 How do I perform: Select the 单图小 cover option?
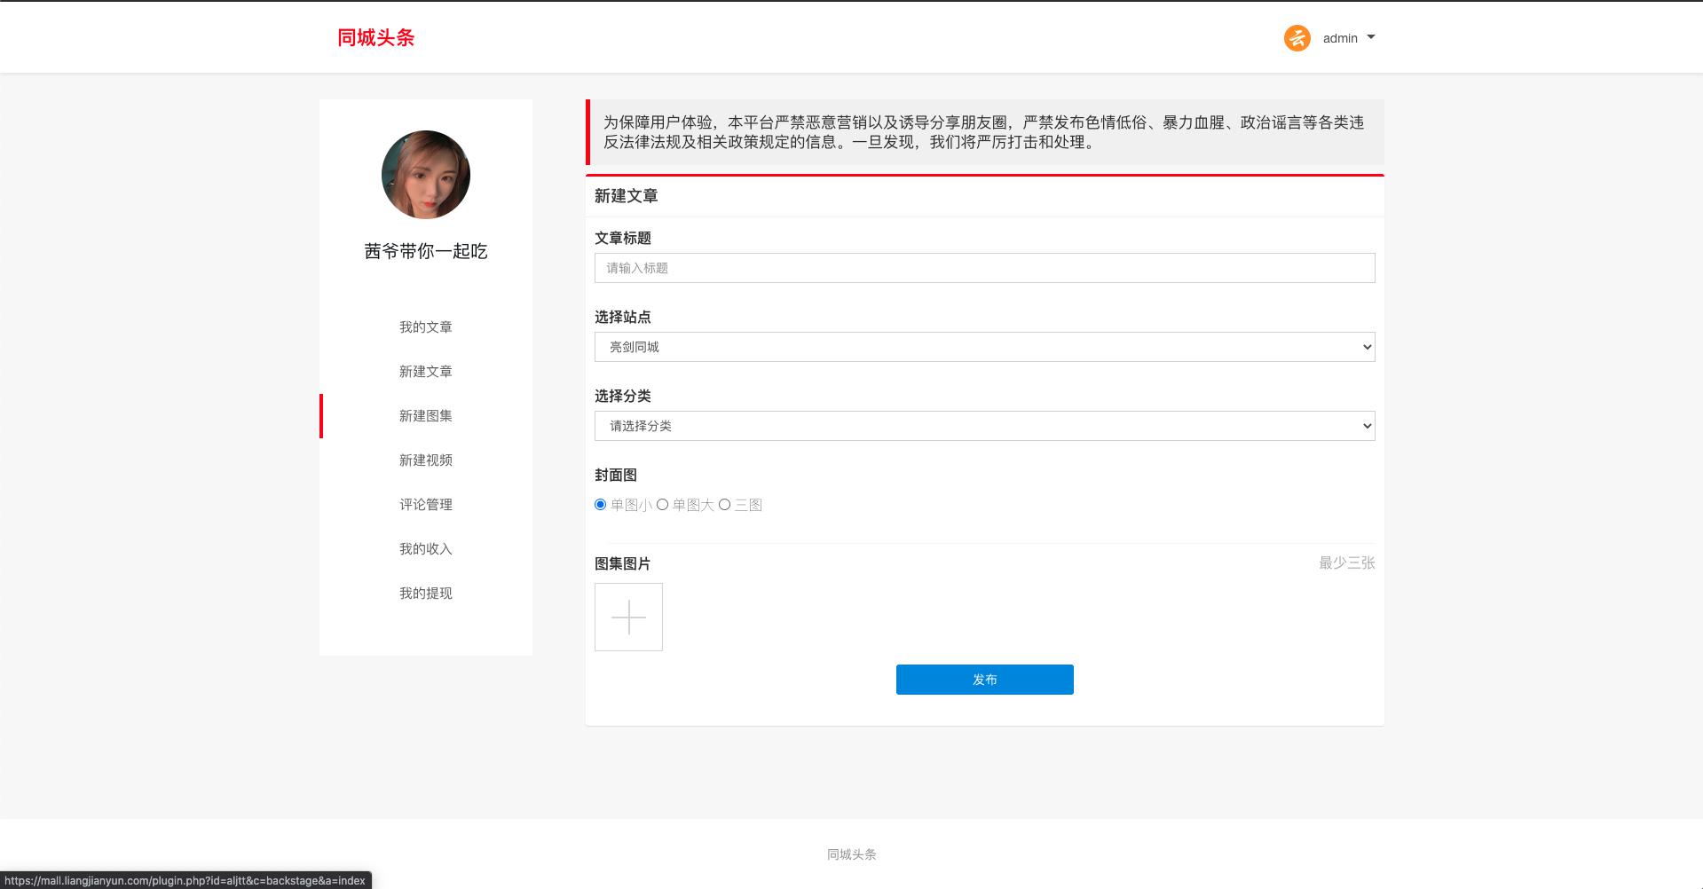coord(601,505)
